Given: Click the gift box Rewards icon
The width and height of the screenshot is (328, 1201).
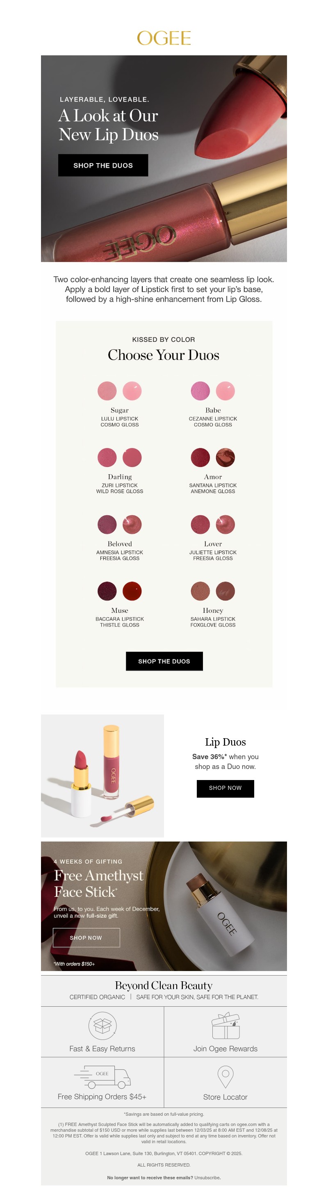Looking at the screenshot, I should [225, 1025].
